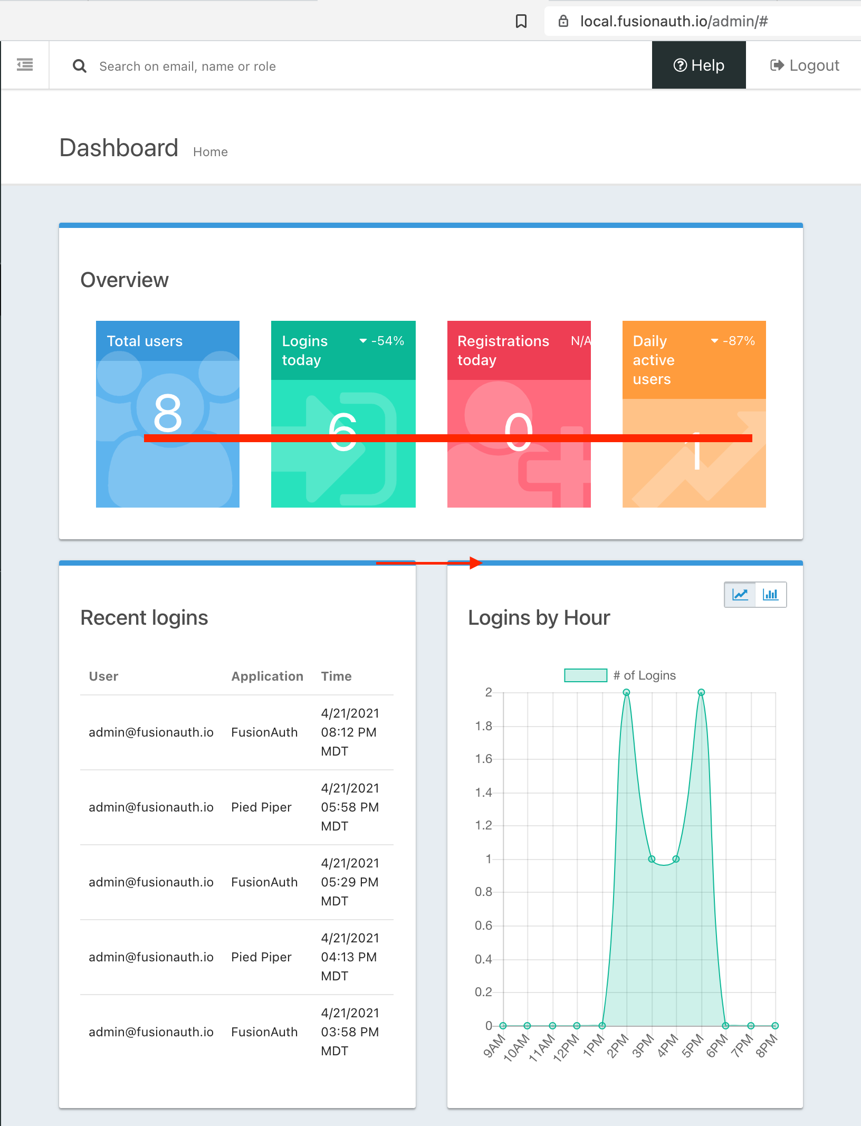The height and width of the screenshot is (1126, 861).
Task: Click the browser bookmark icon
Action: (x=521, y=21)
